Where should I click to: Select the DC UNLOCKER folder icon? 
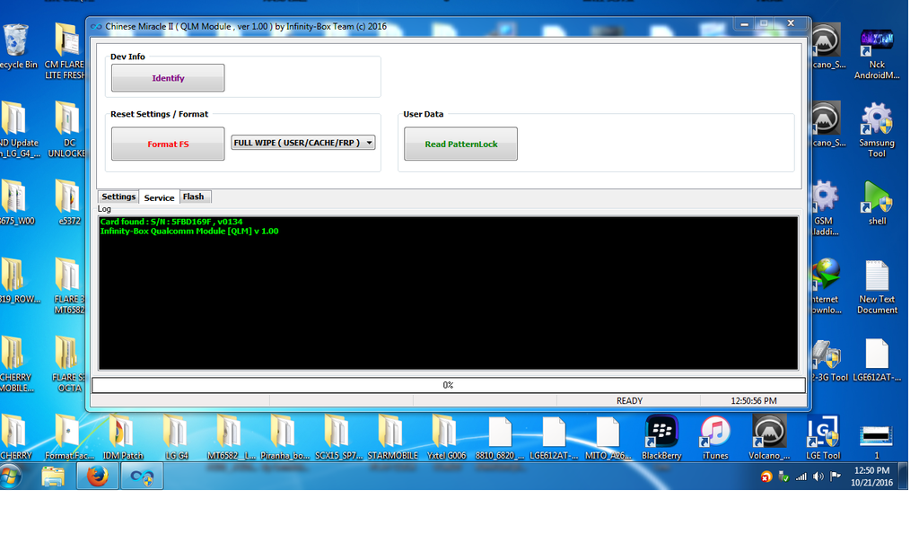[x=67, y=130]
